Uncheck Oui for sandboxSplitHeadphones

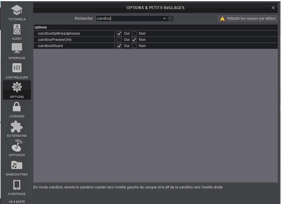(119, 34)
